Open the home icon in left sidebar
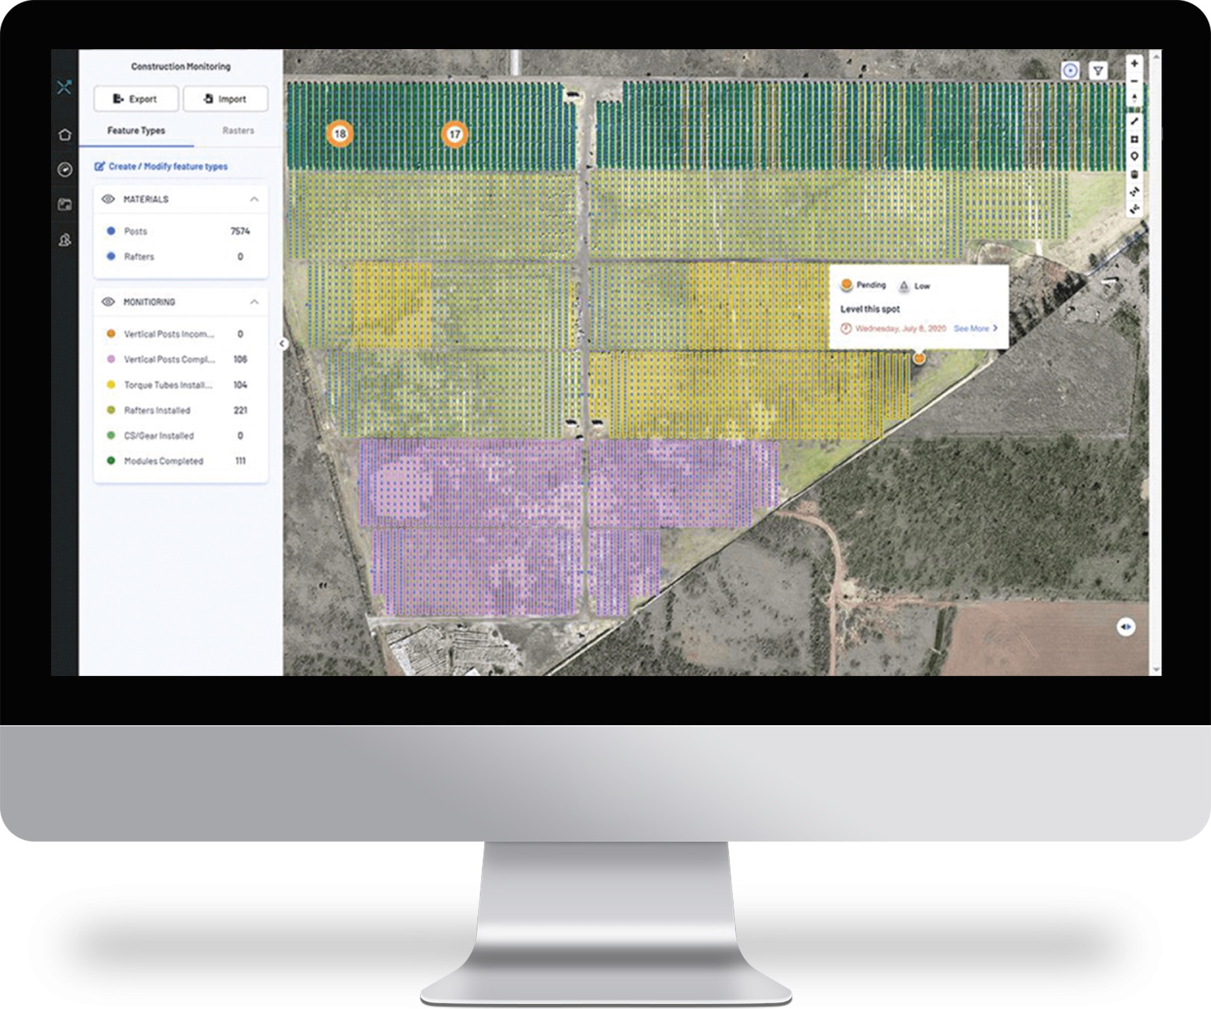1211x1009 pixels. [x=64, y=135]
